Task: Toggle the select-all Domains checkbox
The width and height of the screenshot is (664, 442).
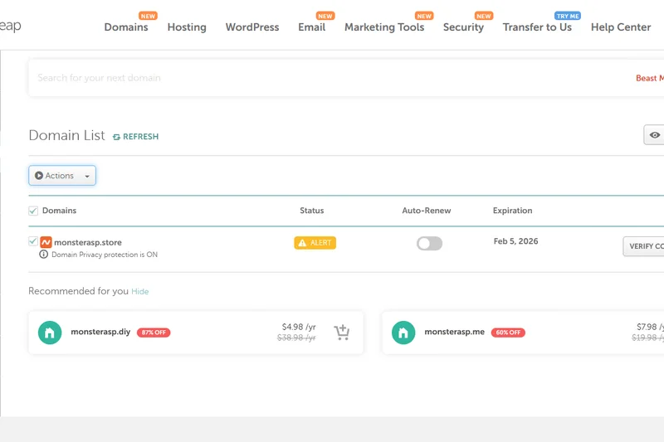Action: [33, 211]
